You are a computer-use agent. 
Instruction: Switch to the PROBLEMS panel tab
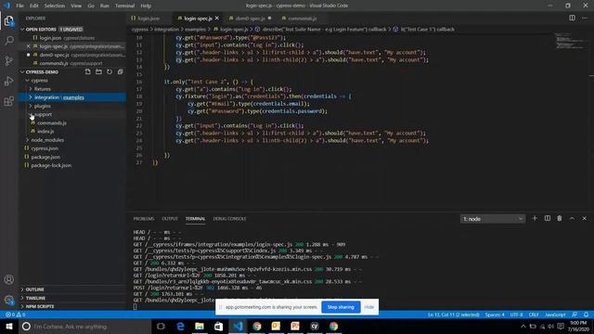pos(144,219)
